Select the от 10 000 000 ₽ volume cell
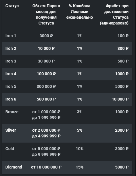This screenshot has width=136, height=176. (x=46, y=167)
